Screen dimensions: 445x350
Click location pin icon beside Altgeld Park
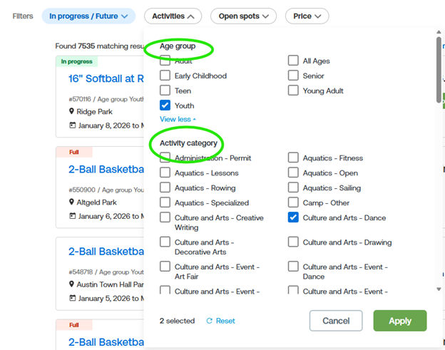72,202
